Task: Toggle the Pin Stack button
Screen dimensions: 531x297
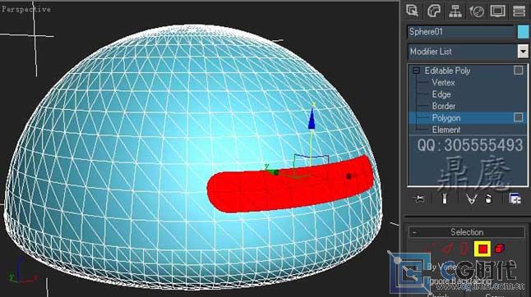Action: coord(419,199)
